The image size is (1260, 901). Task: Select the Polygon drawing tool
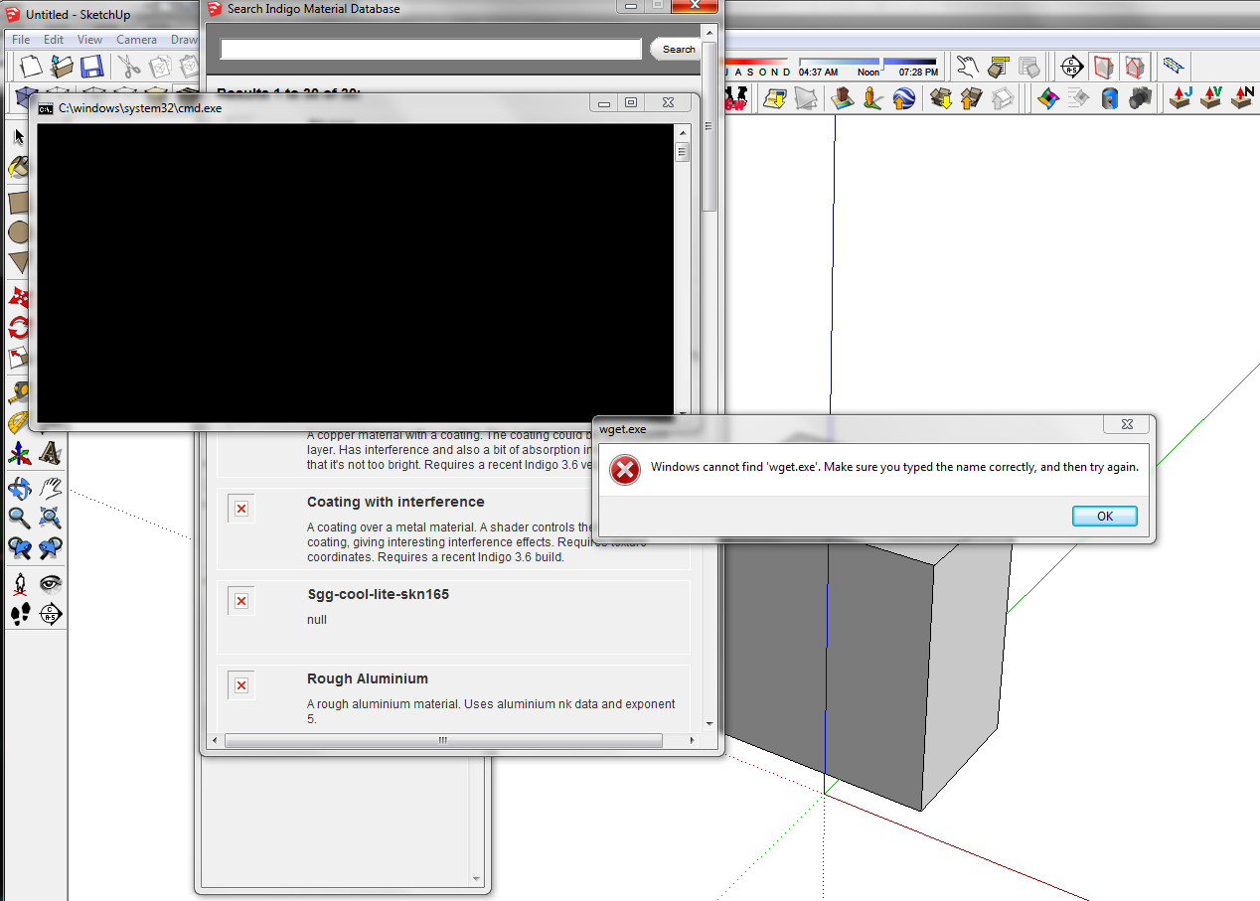(19, 262)
